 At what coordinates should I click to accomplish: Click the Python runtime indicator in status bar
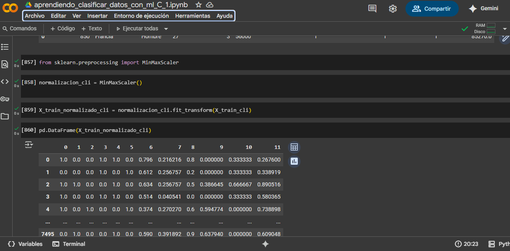tap(499, 244)
